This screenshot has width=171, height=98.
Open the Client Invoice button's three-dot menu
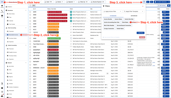click(169, 2)
